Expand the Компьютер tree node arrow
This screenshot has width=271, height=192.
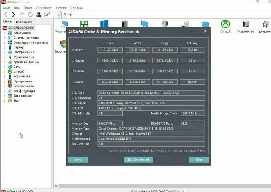coord(5,33)
